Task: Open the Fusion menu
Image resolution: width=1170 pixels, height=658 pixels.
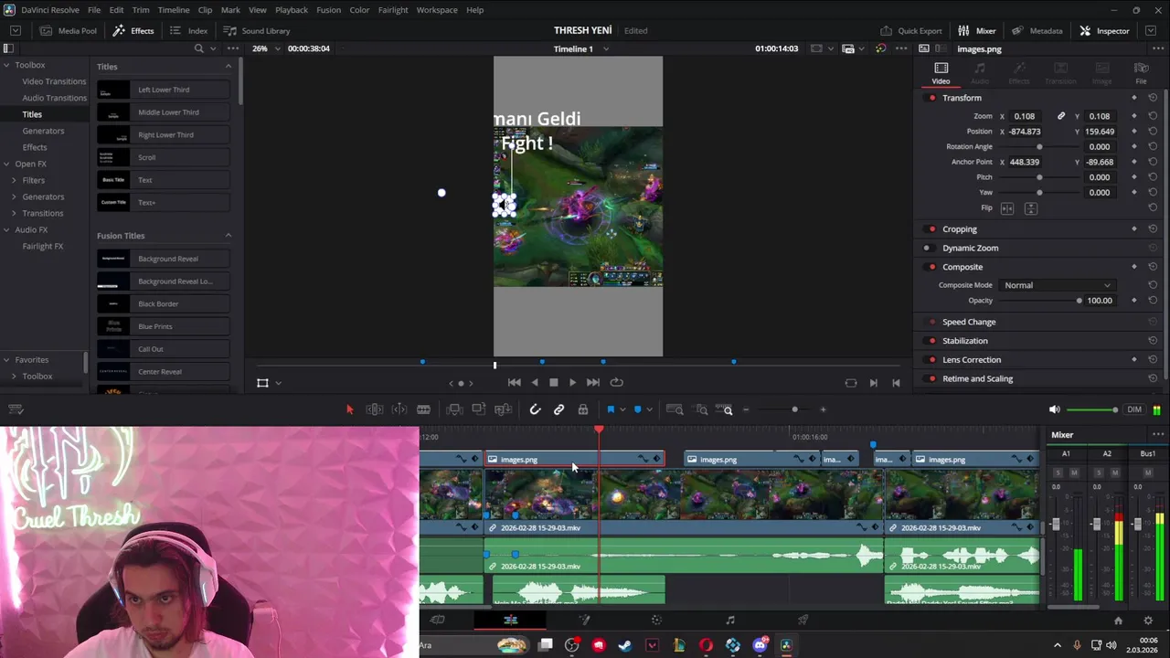Action: 328,9
